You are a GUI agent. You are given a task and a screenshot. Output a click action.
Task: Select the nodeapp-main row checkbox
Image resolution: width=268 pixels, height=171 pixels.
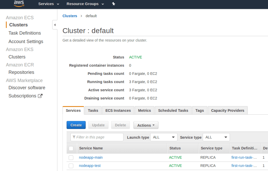[71, 158]
